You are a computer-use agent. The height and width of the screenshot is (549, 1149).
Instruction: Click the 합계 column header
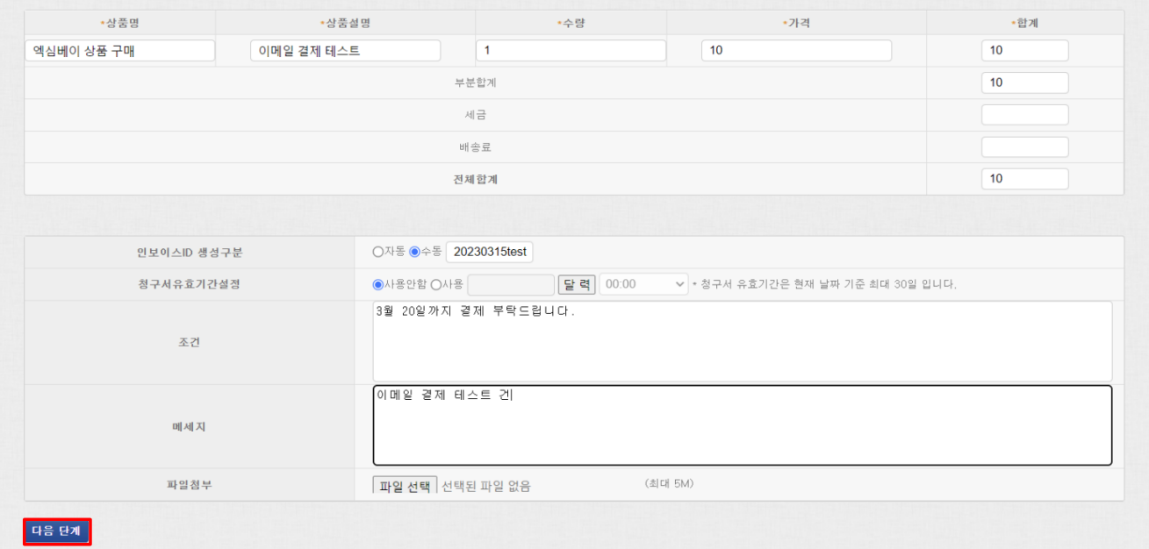point(1024,23)
